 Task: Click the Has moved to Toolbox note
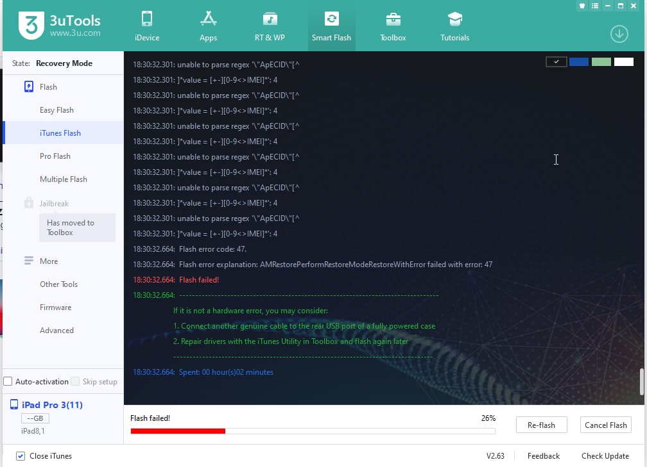[x=77, y=227]
